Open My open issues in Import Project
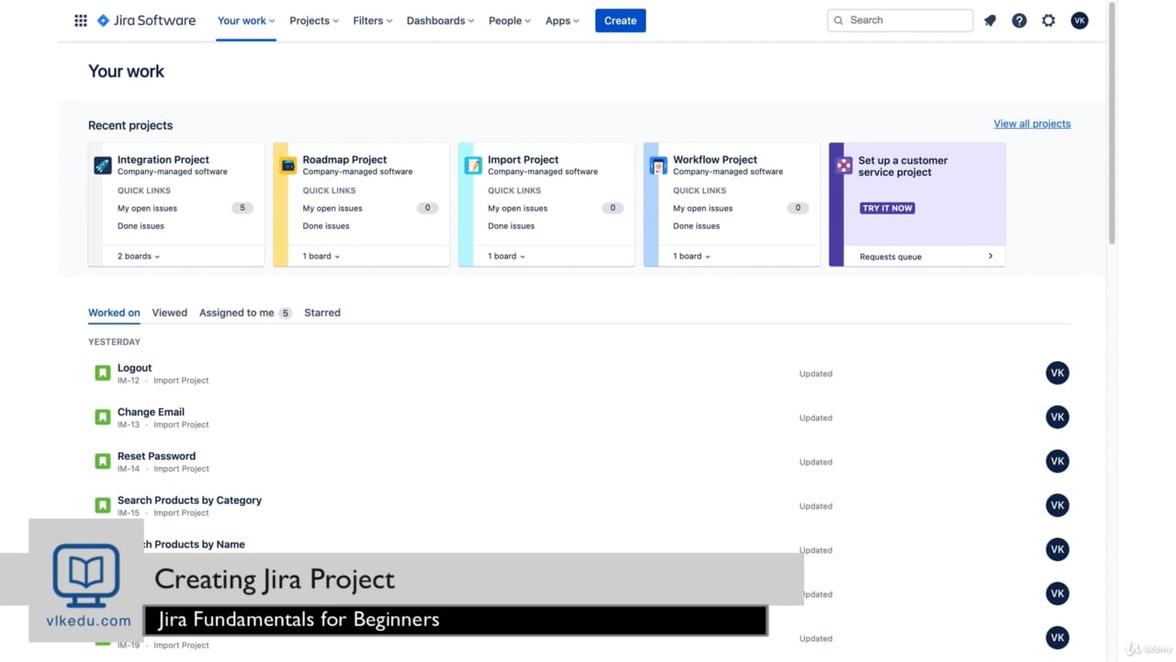 click(517, 209)
